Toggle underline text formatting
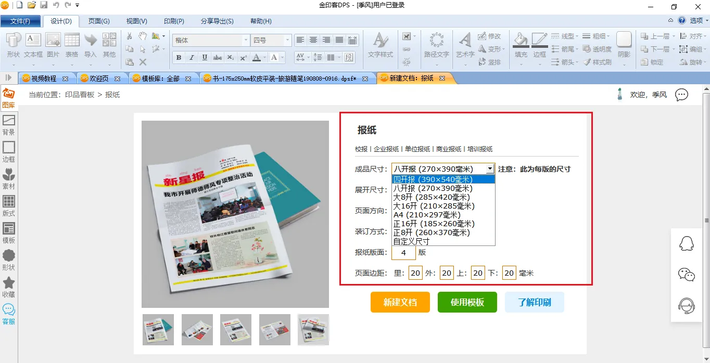 coord(205,58)
